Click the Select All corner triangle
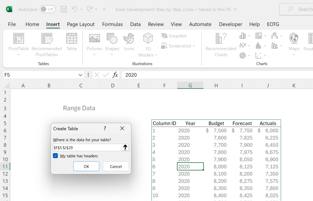 pyautogui.click(x=7, y=85)
